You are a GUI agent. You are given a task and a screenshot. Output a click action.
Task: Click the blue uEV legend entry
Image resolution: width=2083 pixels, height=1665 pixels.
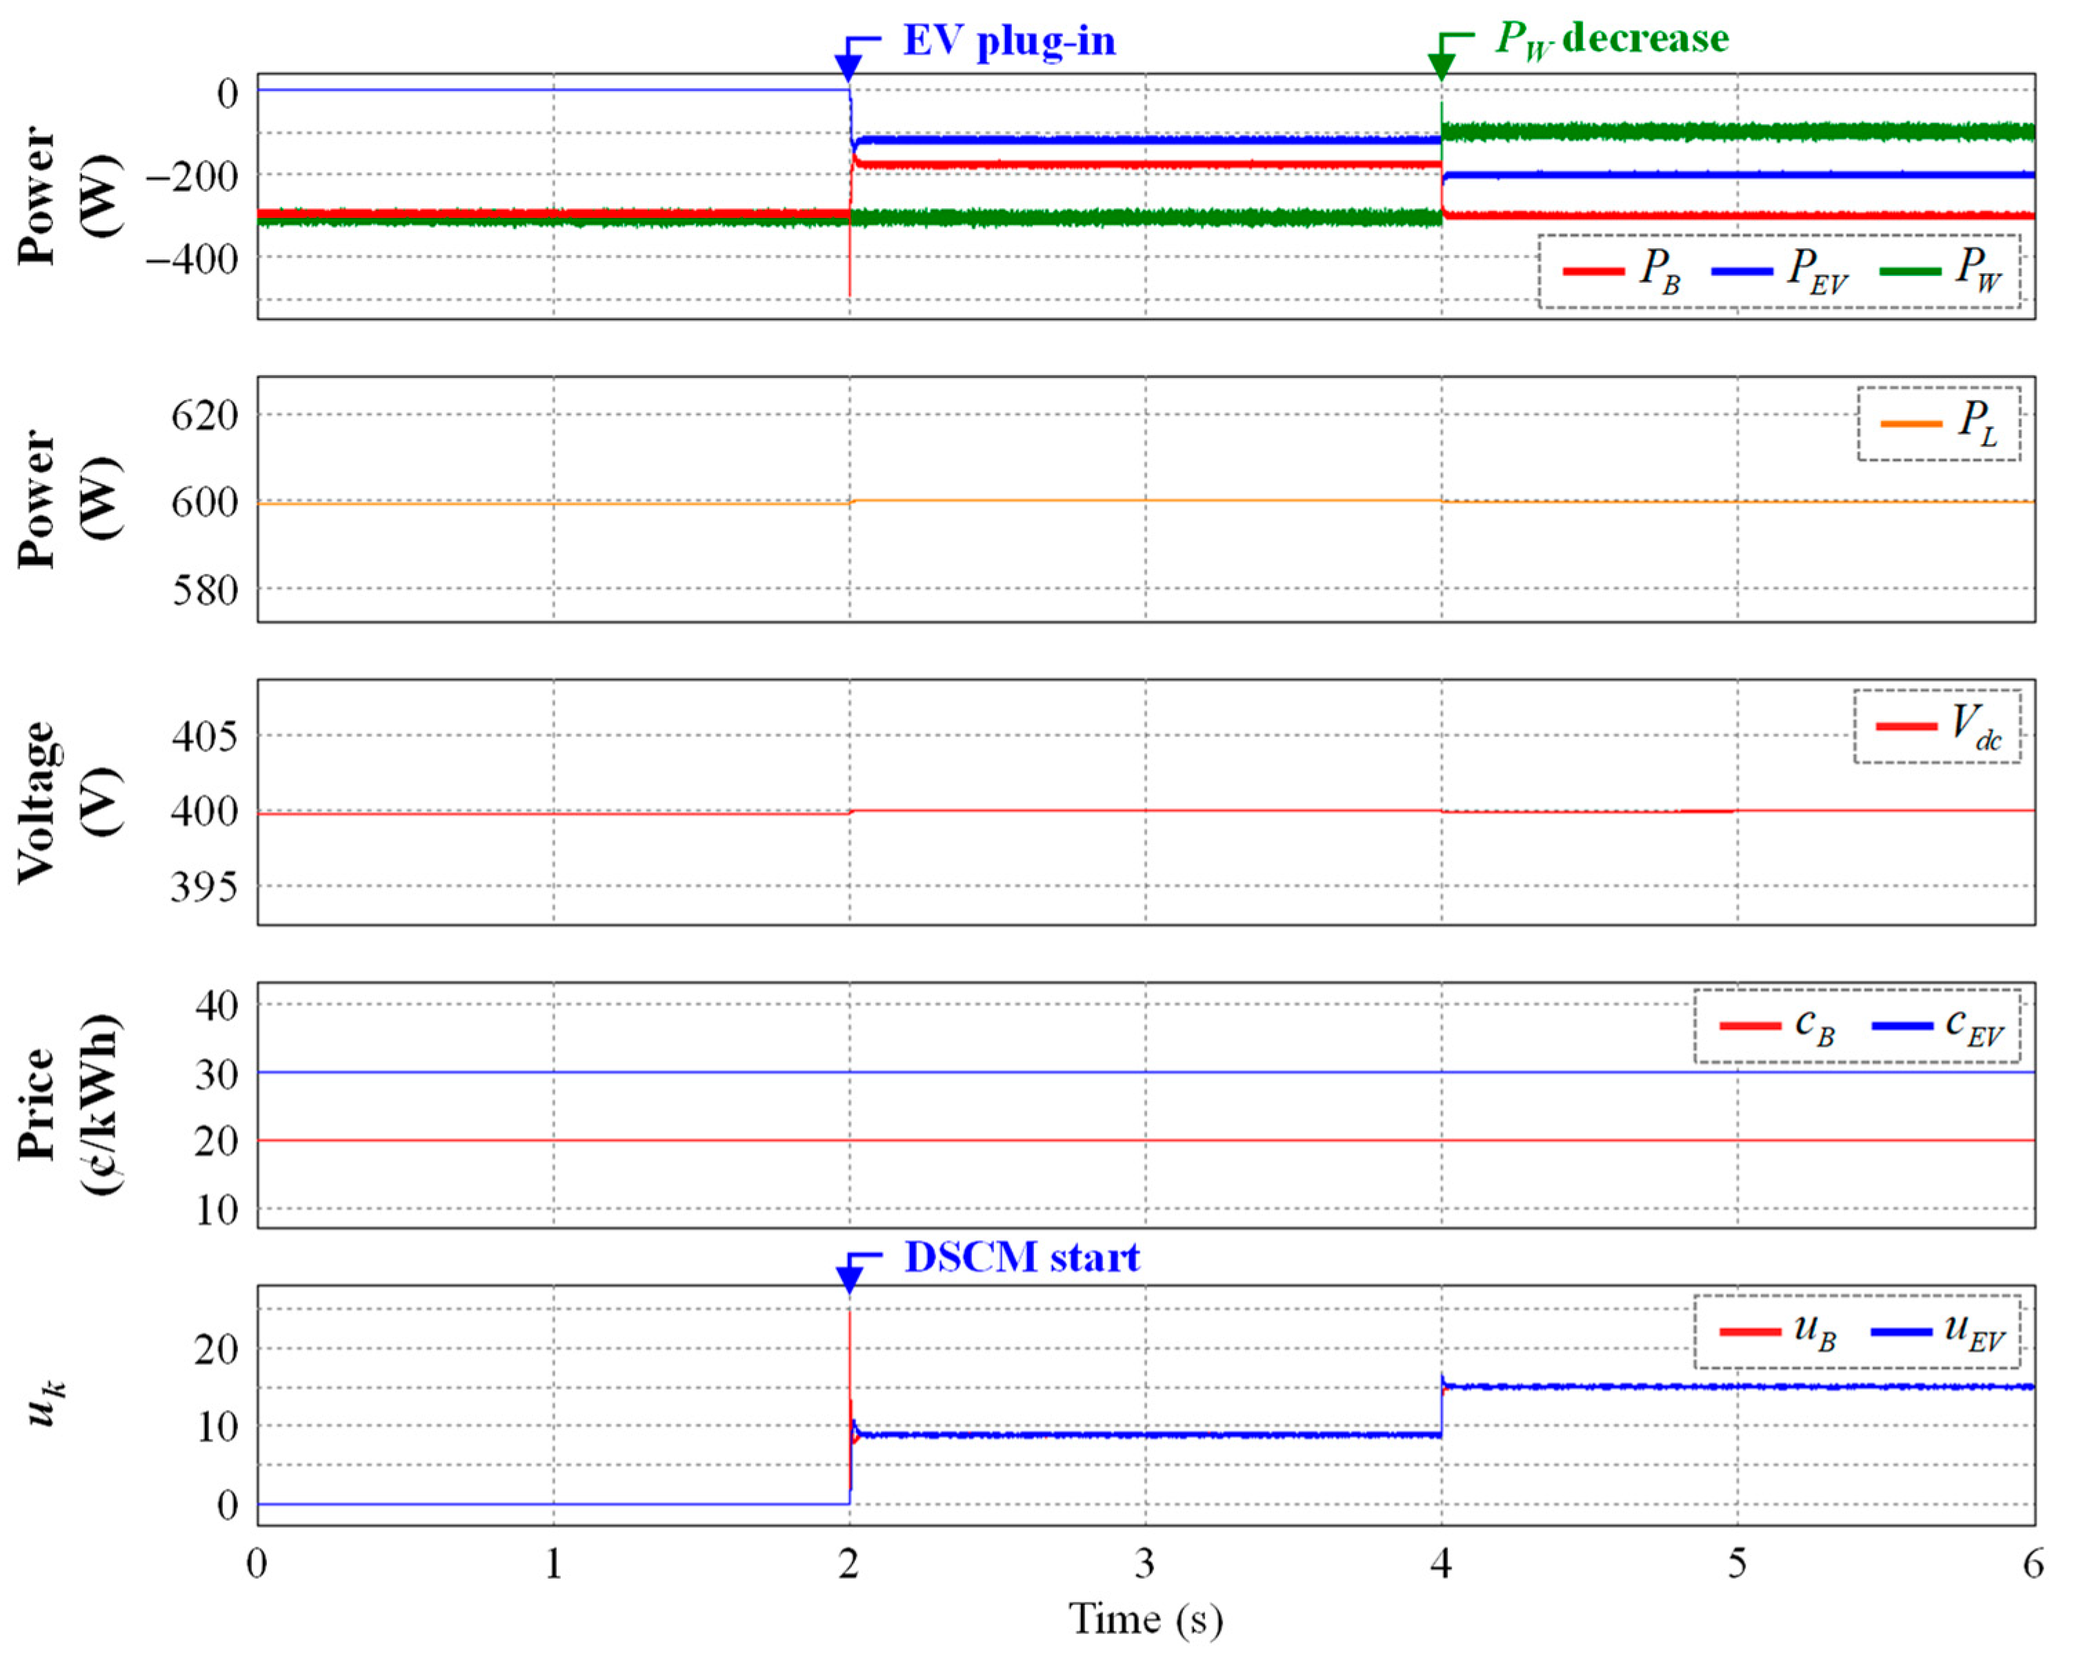point(1902,1332)
